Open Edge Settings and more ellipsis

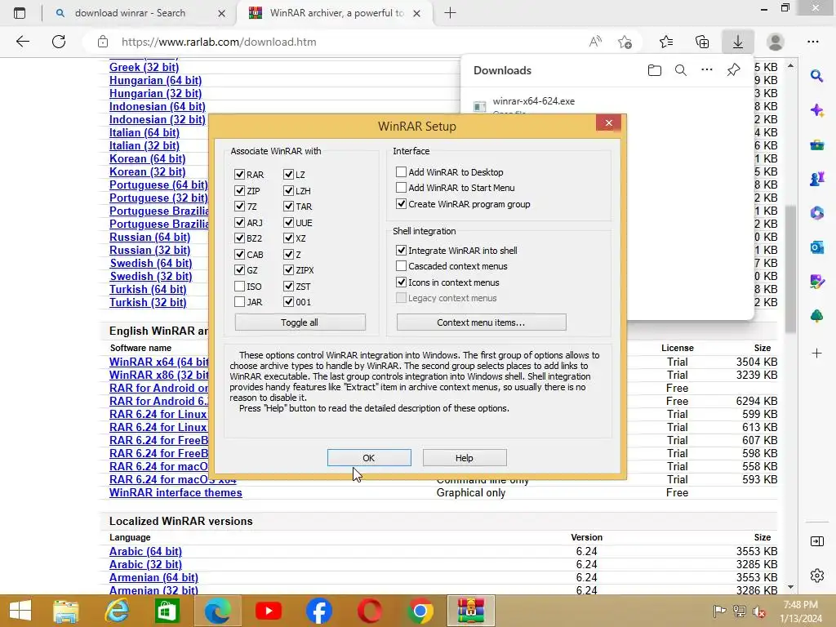click(812, 42)
